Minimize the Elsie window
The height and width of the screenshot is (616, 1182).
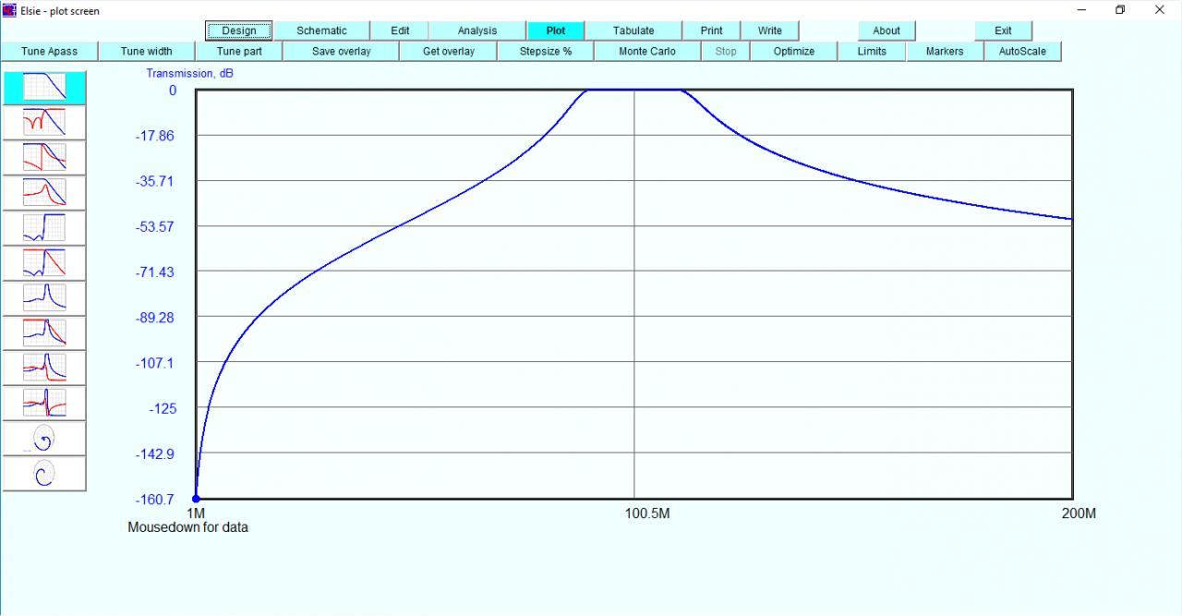(x=1082, y=10)
